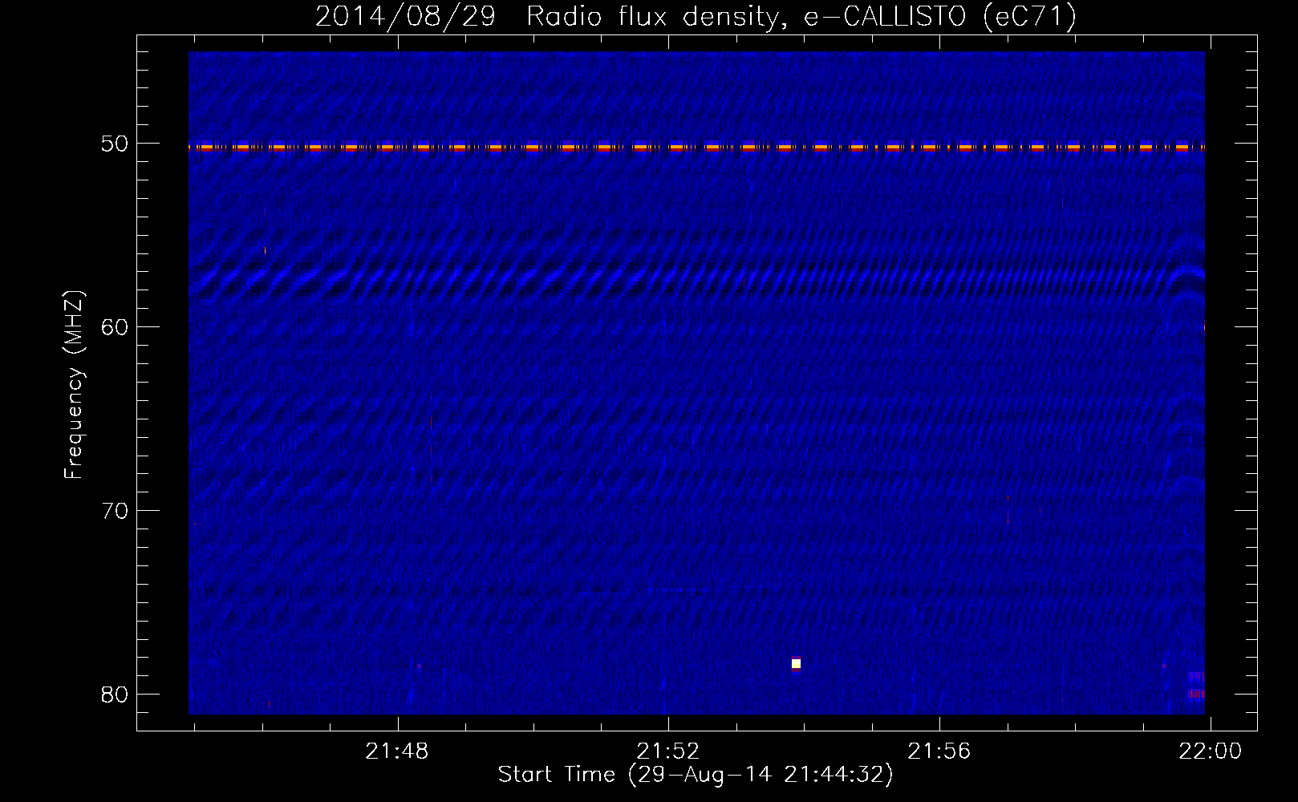
Task: Click the orange interference line at 50 MHz
Action: point(696,147)
